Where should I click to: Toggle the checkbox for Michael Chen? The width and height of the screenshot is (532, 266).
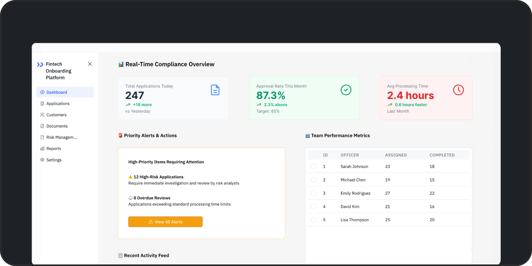(313, 180)
